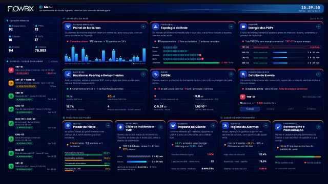Click the Backbone, Peering e Rompimentos icon
This screenshot has height=184, width=328.
(x=68, y=74)
